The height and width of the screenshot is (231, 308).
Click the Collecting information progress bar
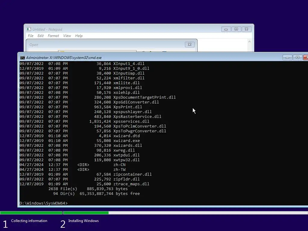coord(31,213)
